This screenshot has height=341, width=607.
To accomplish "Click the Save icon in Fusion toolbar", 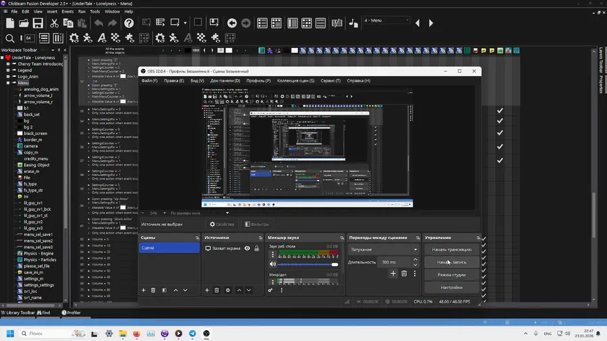I will click(x=38, y=24).
